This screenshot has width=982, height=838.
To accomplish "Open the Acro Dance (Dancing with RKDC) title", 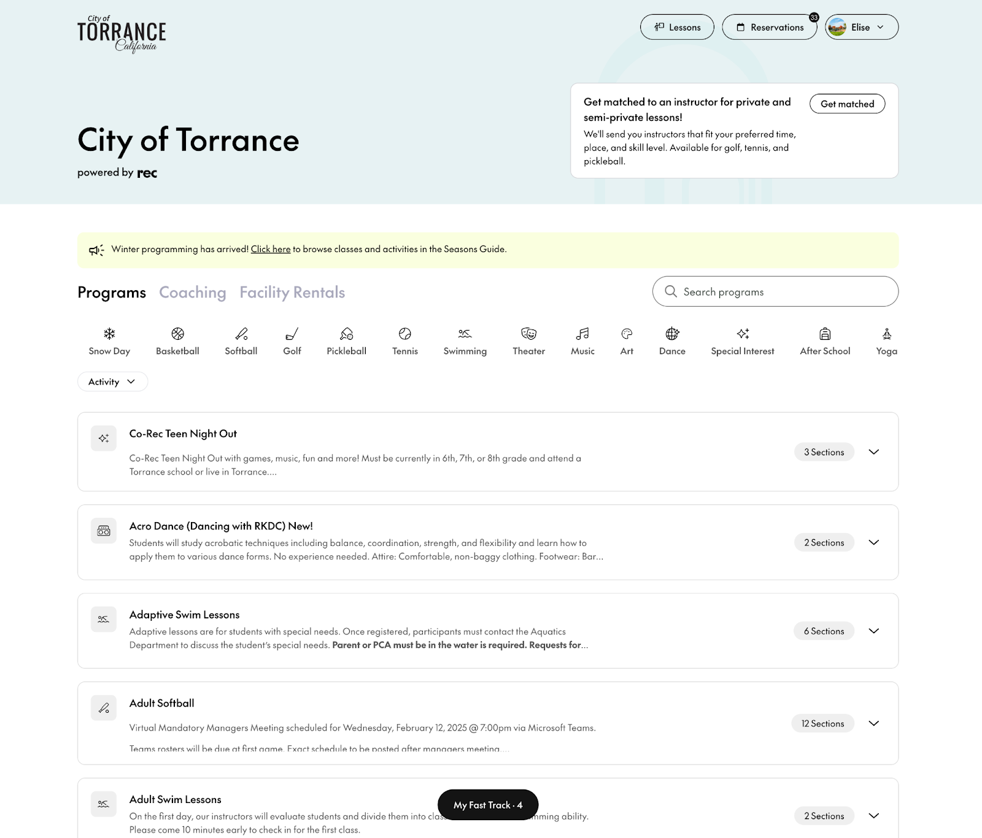I will point(221,526).
